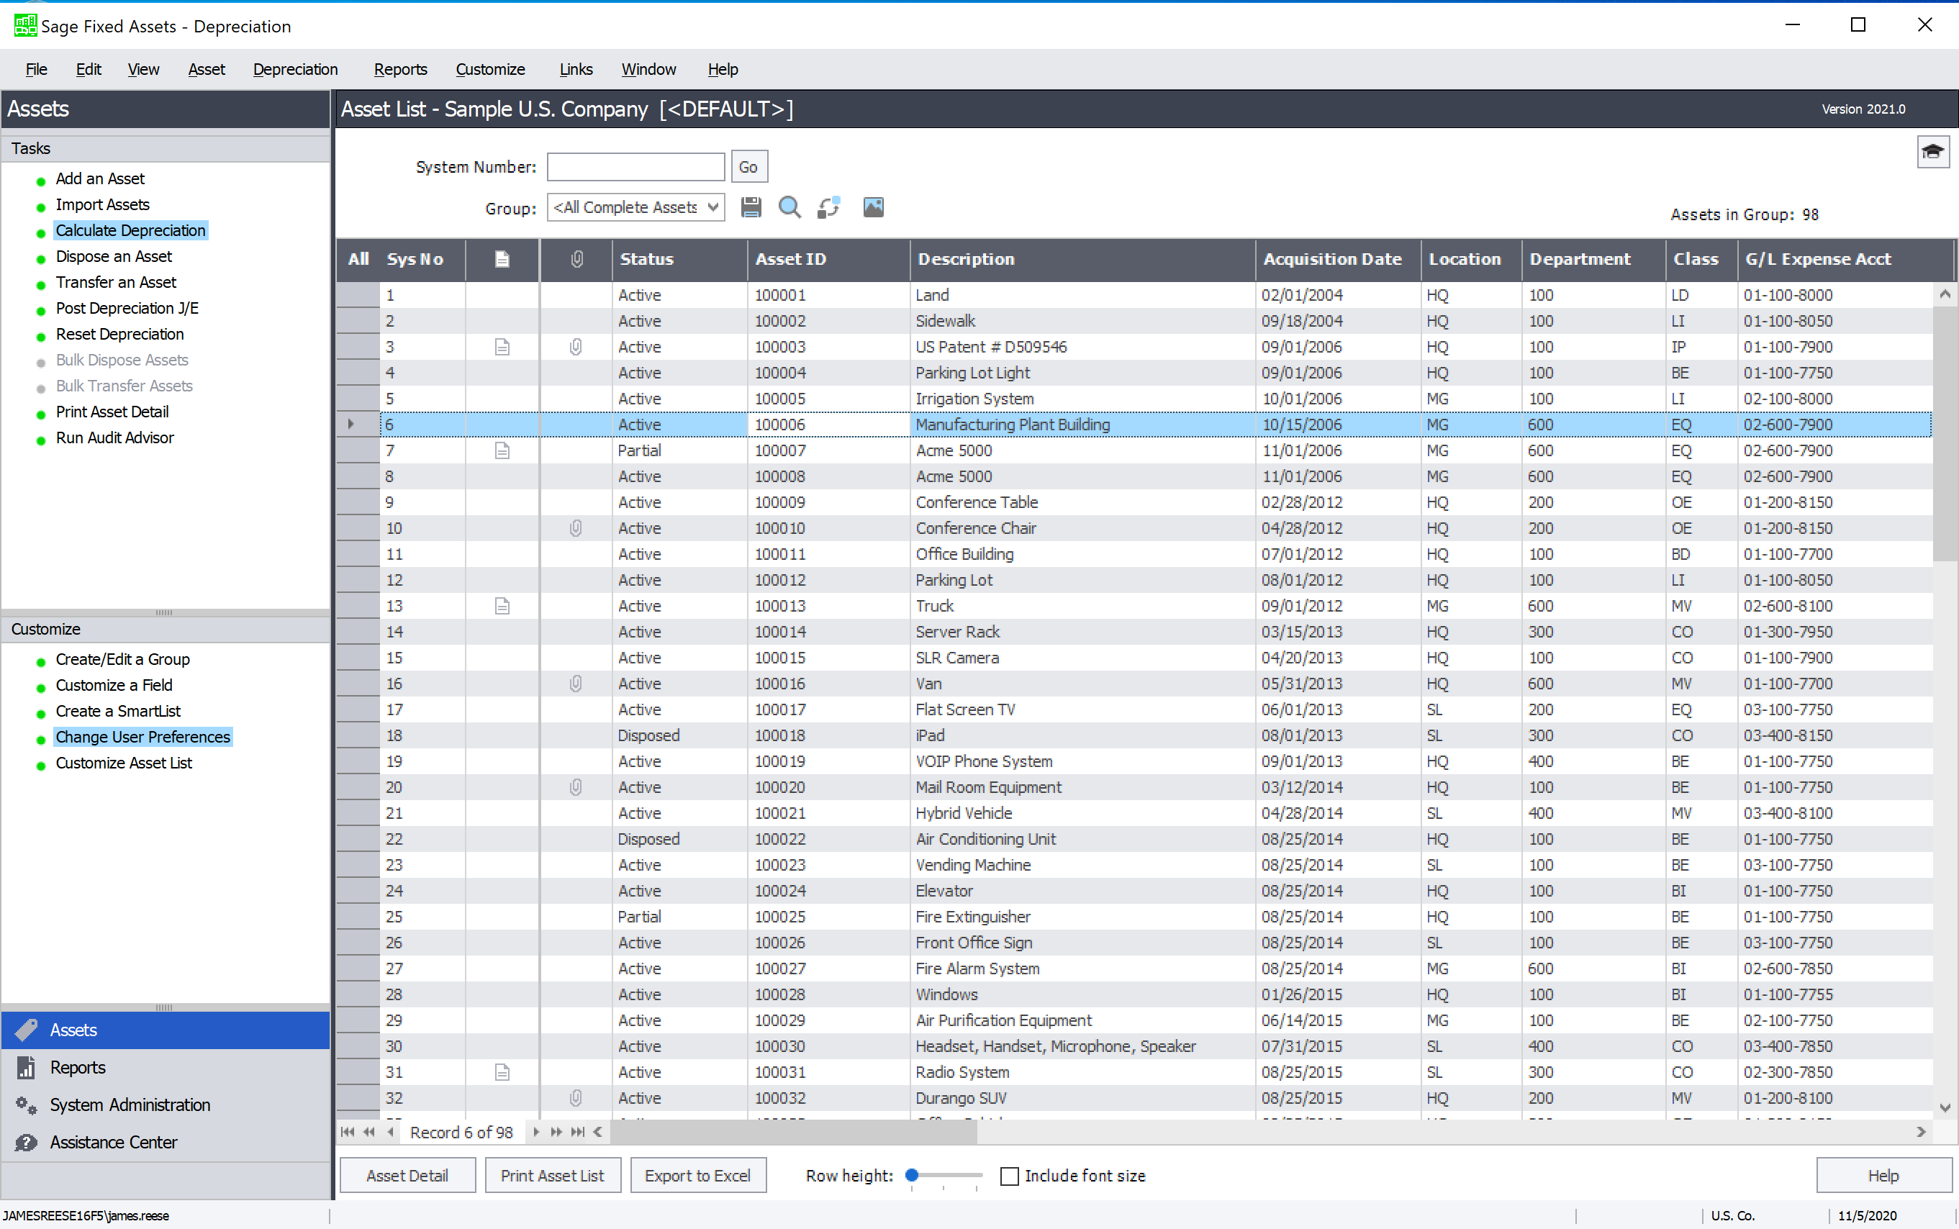Click the Calculate Depreciation task link
1959x1229 pixels.
130,230
